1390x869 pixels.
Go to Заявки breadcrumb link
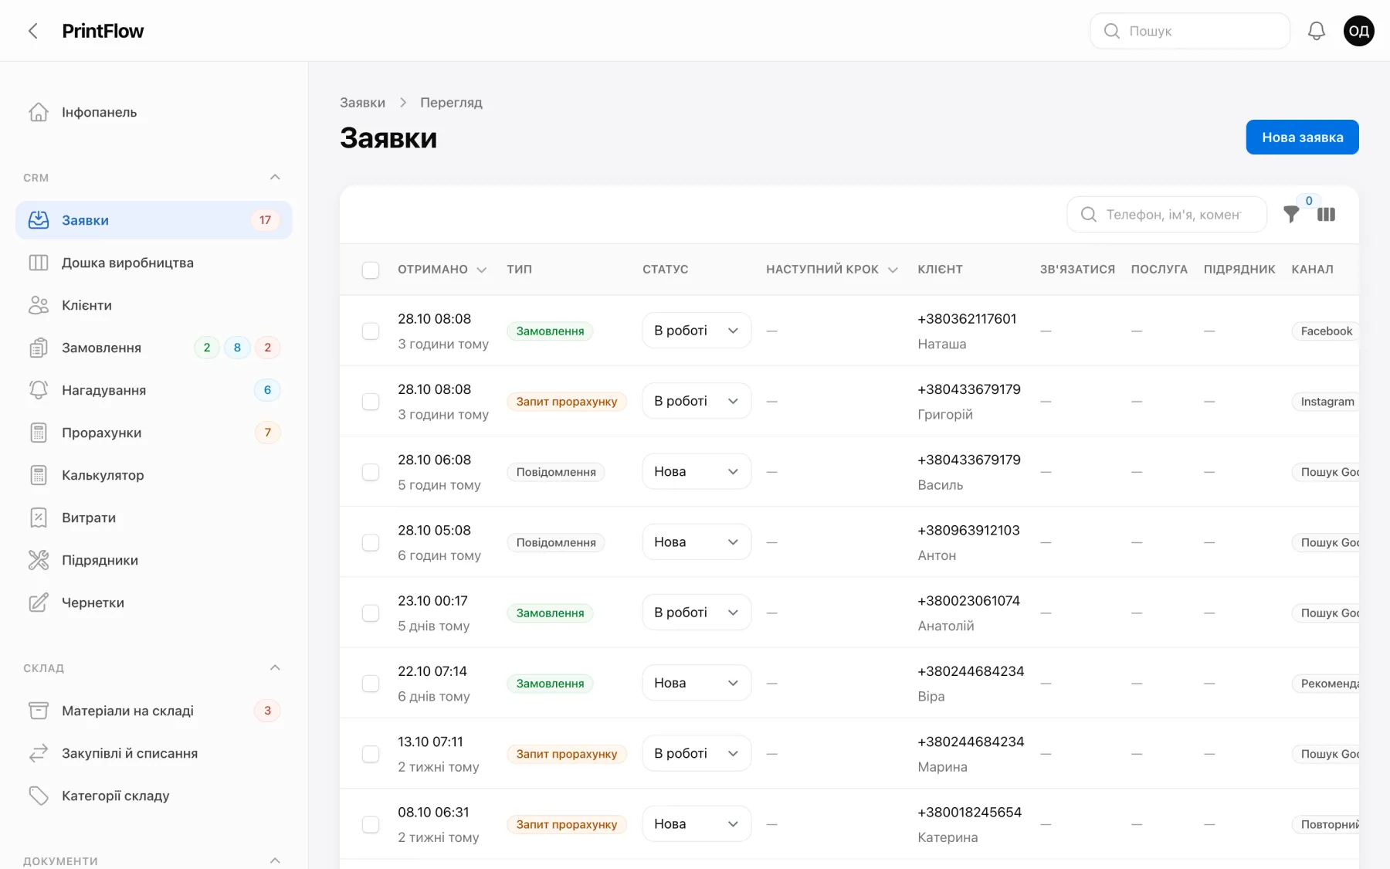[x=362, y=103]
